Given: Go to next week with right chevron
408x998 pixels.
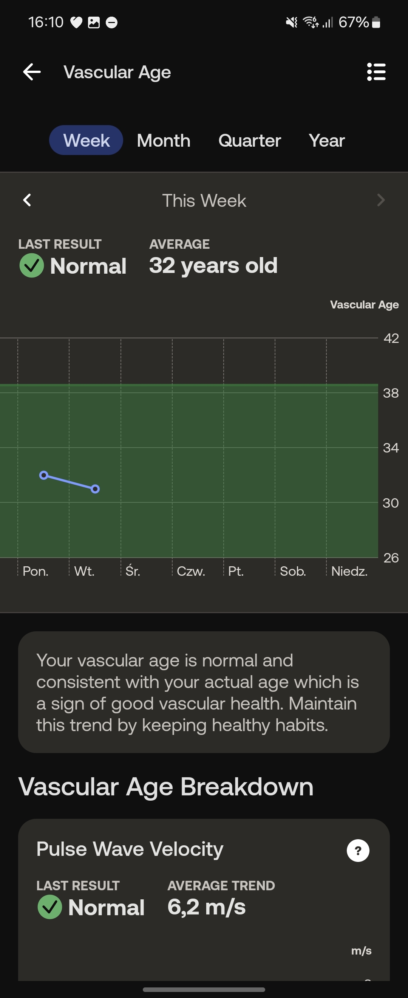Looking at the screenshot, I should pos(381,200).
